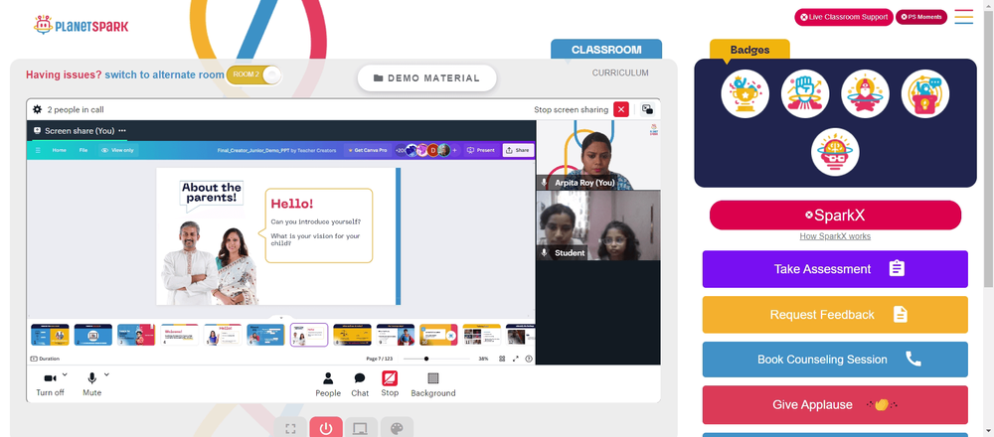Toggle the ROOM 2 alternate room switch
Screen dimensions: 994x437
253,74
